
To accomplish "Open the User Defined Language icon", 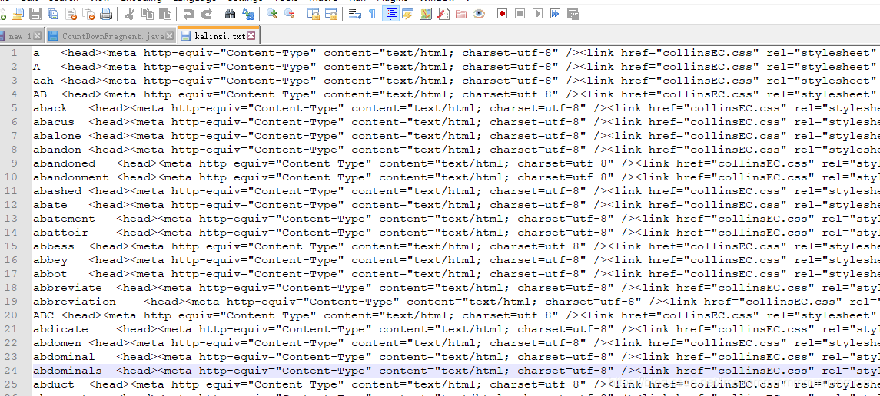I will pyautogui.click(x=407, y=14).
